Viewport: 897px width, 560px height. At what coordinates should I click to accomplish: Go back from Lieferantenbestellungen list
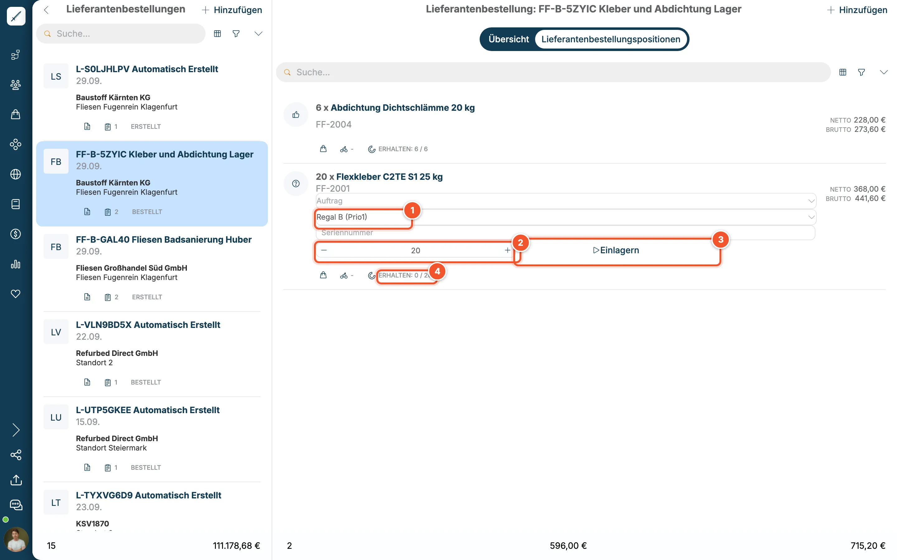coord(46,10)
